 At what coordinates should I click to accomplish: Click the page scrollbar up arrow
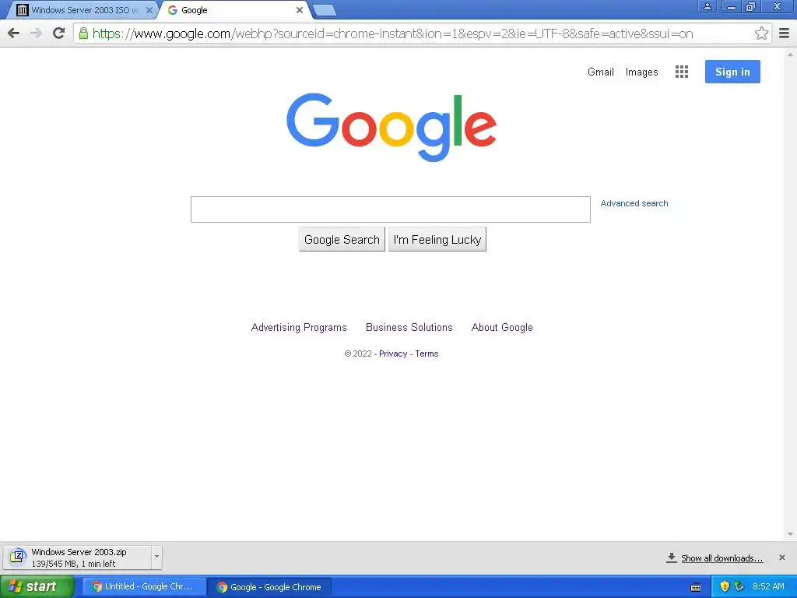point(791,54)
